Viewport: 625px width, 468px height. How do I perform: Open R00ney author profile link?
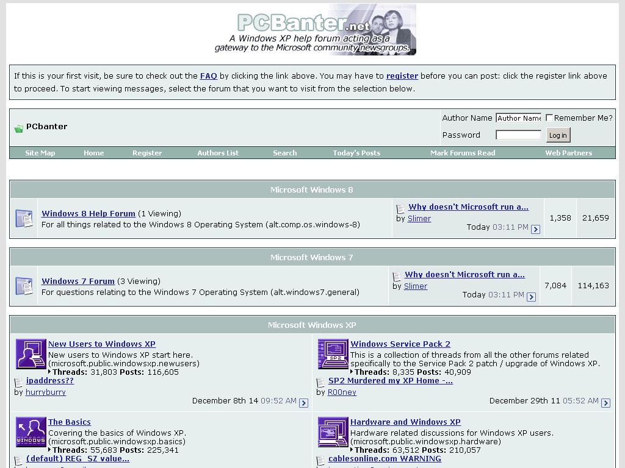point(342,392)
